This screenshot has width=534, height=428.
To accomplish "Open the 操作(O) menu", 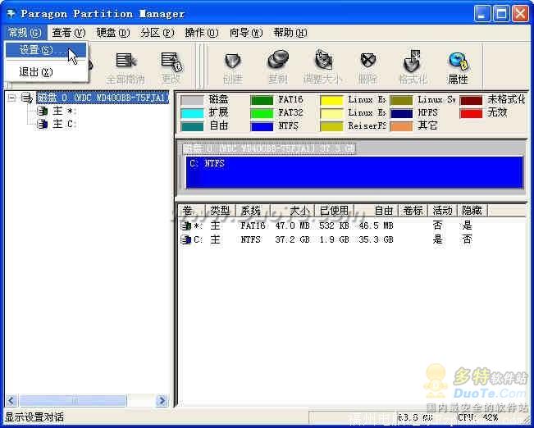I will [202, 33].
